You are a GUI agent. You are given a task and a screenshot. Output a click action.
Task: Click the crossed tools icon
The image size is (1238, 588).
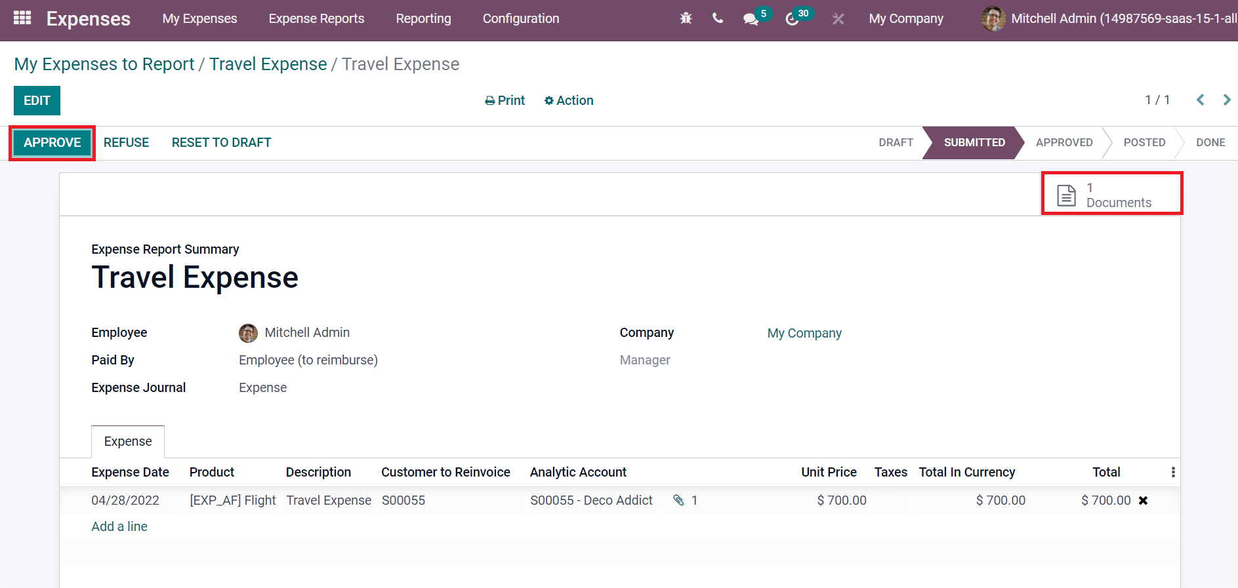pos(838,19)
